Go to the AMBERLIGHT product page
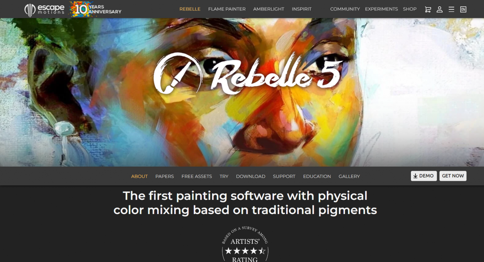Image resolution: width=484 pixels, height=262 pixels. 268,9
